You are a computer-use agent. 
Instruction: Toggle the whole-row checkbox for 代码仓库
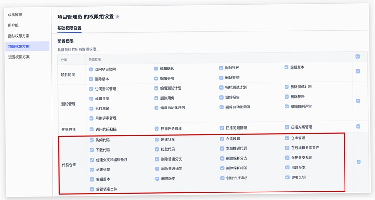click(x=359, y=162)
